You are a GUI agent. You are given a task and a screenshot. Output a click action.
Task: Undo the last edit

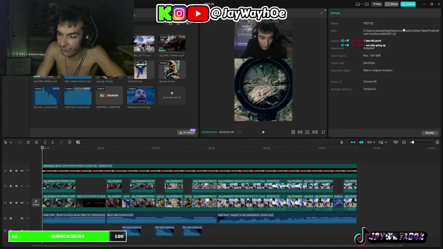pyautogui.click(x=20, y=142)
